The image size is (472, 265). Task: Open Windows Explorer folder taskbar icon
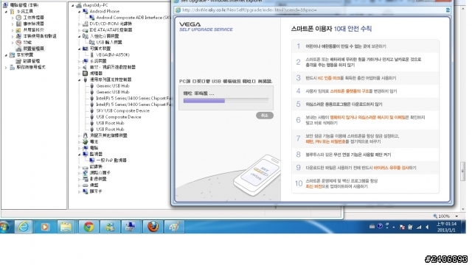66,227
